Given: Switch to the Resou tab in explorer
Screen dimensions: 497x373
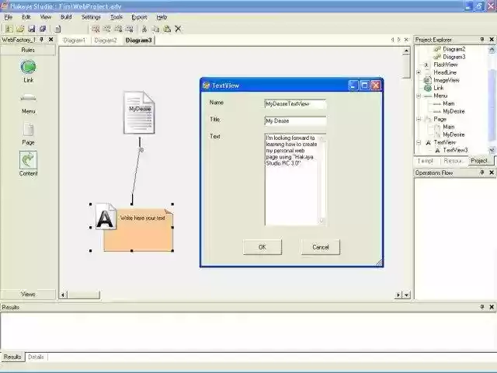Looking at the screenshot, I should click(453, 161).
